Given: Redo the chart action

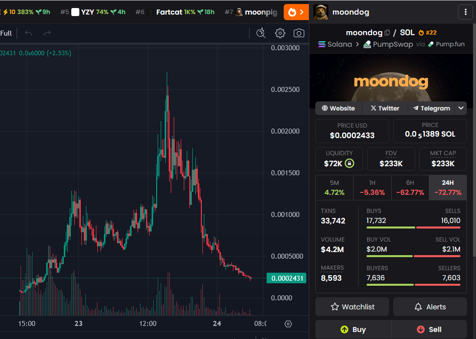Looking at the screenshot, I should [x=47, y=33].
